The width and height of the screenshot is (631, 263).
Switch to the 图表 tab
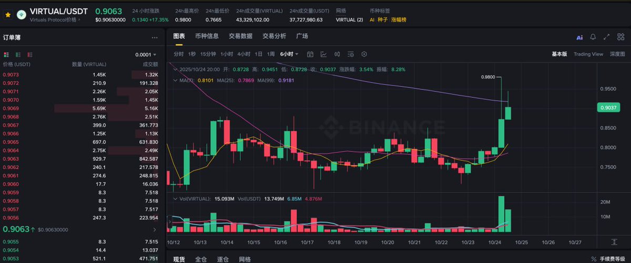(x=179, y=36)
